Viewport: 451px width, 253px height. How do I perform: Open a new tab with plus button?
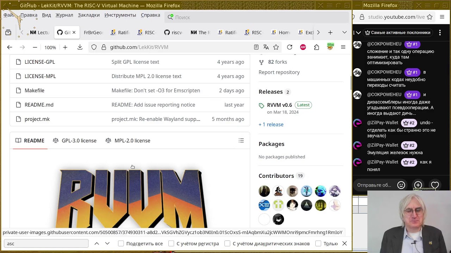click(330, 32)
